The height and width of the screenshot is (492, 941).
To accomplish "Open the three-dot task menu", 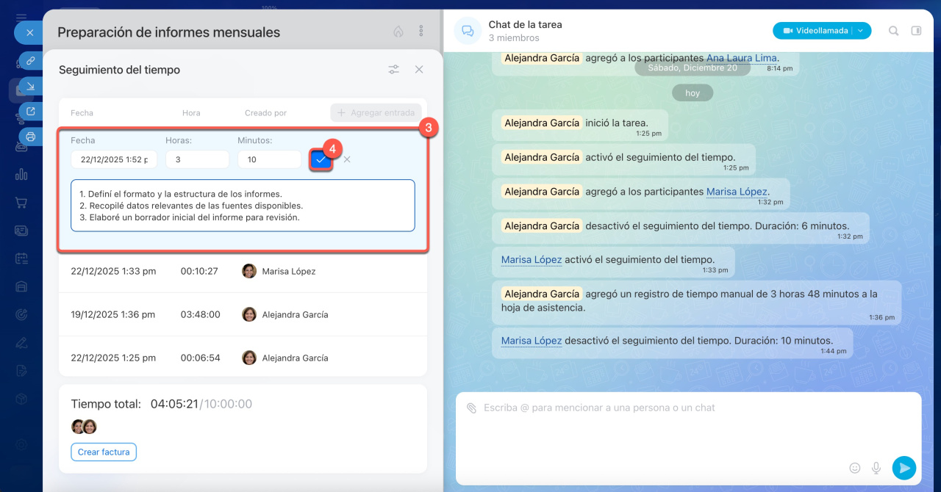I will coord(421,32).
